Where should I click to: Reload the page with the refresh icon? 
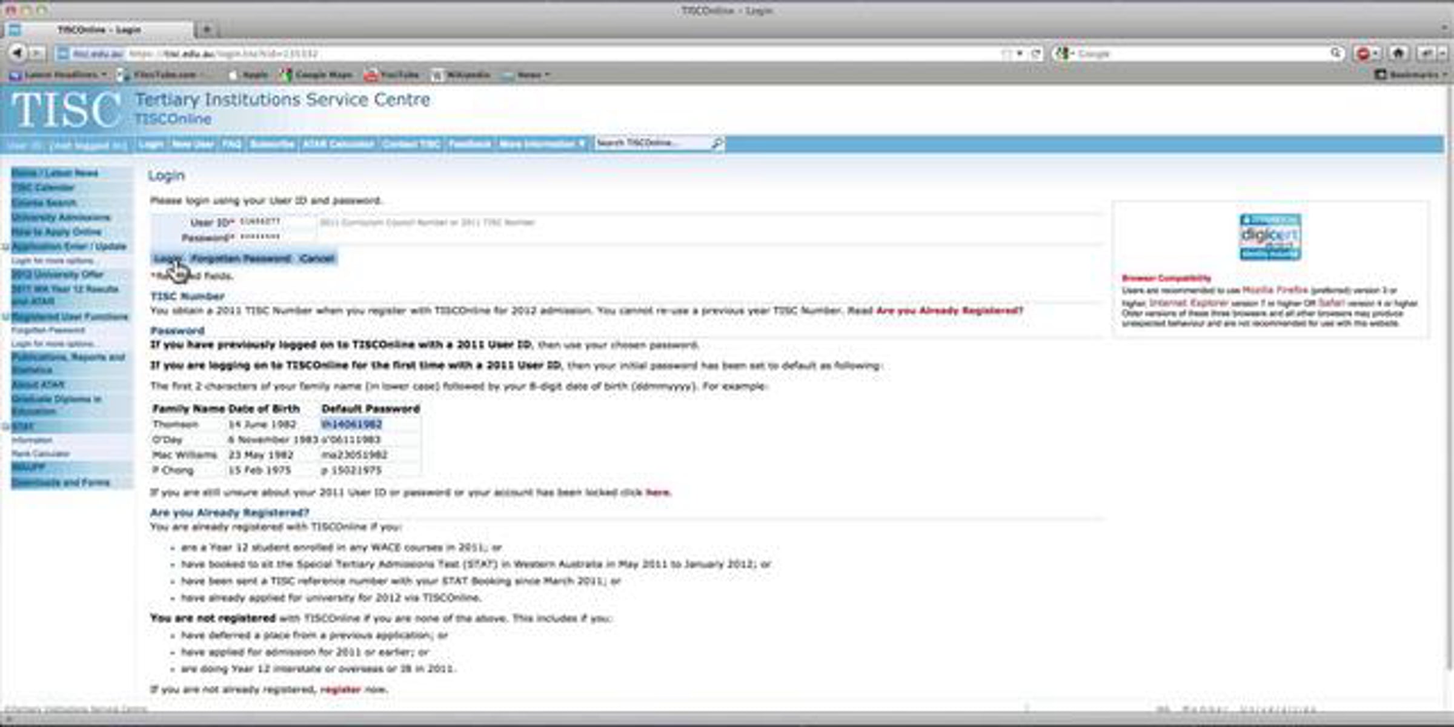1036,53
